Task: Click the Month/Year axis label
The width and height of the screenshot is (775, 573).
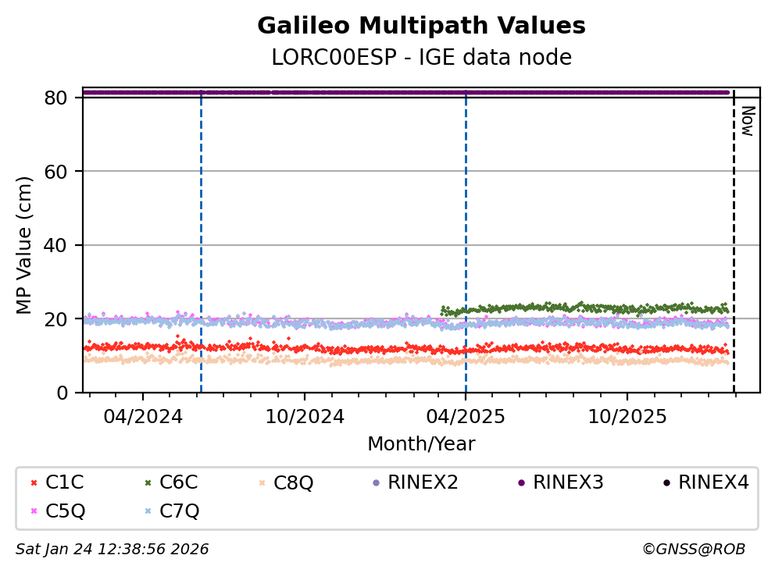Action: 421,444
